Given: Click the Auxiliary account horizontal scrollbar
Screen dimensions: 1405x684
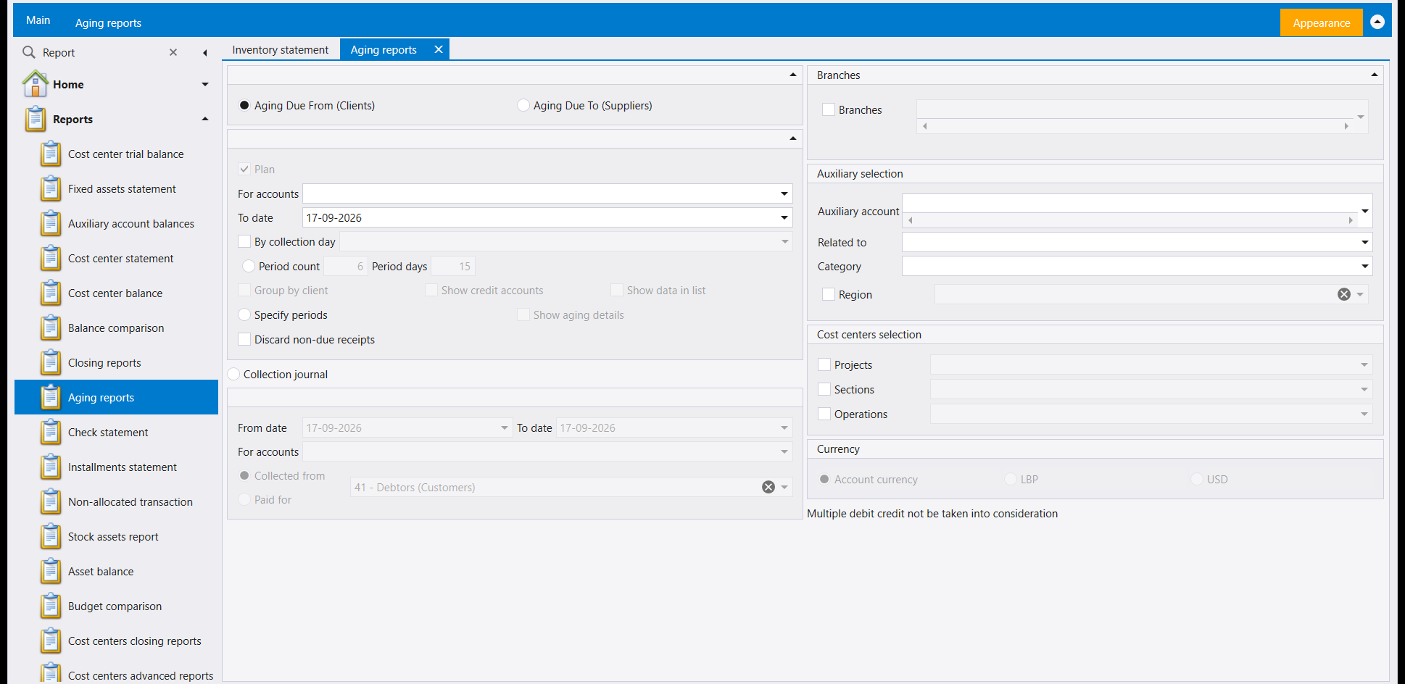Looking at the screenshot, I should point(1130,220).
